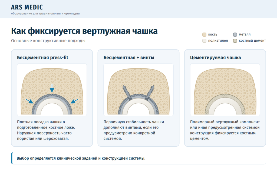The height and width of the screenshot is (178, 277).
Task: Open the press-fit cup diagram
Action: click(x=52, y=90)
